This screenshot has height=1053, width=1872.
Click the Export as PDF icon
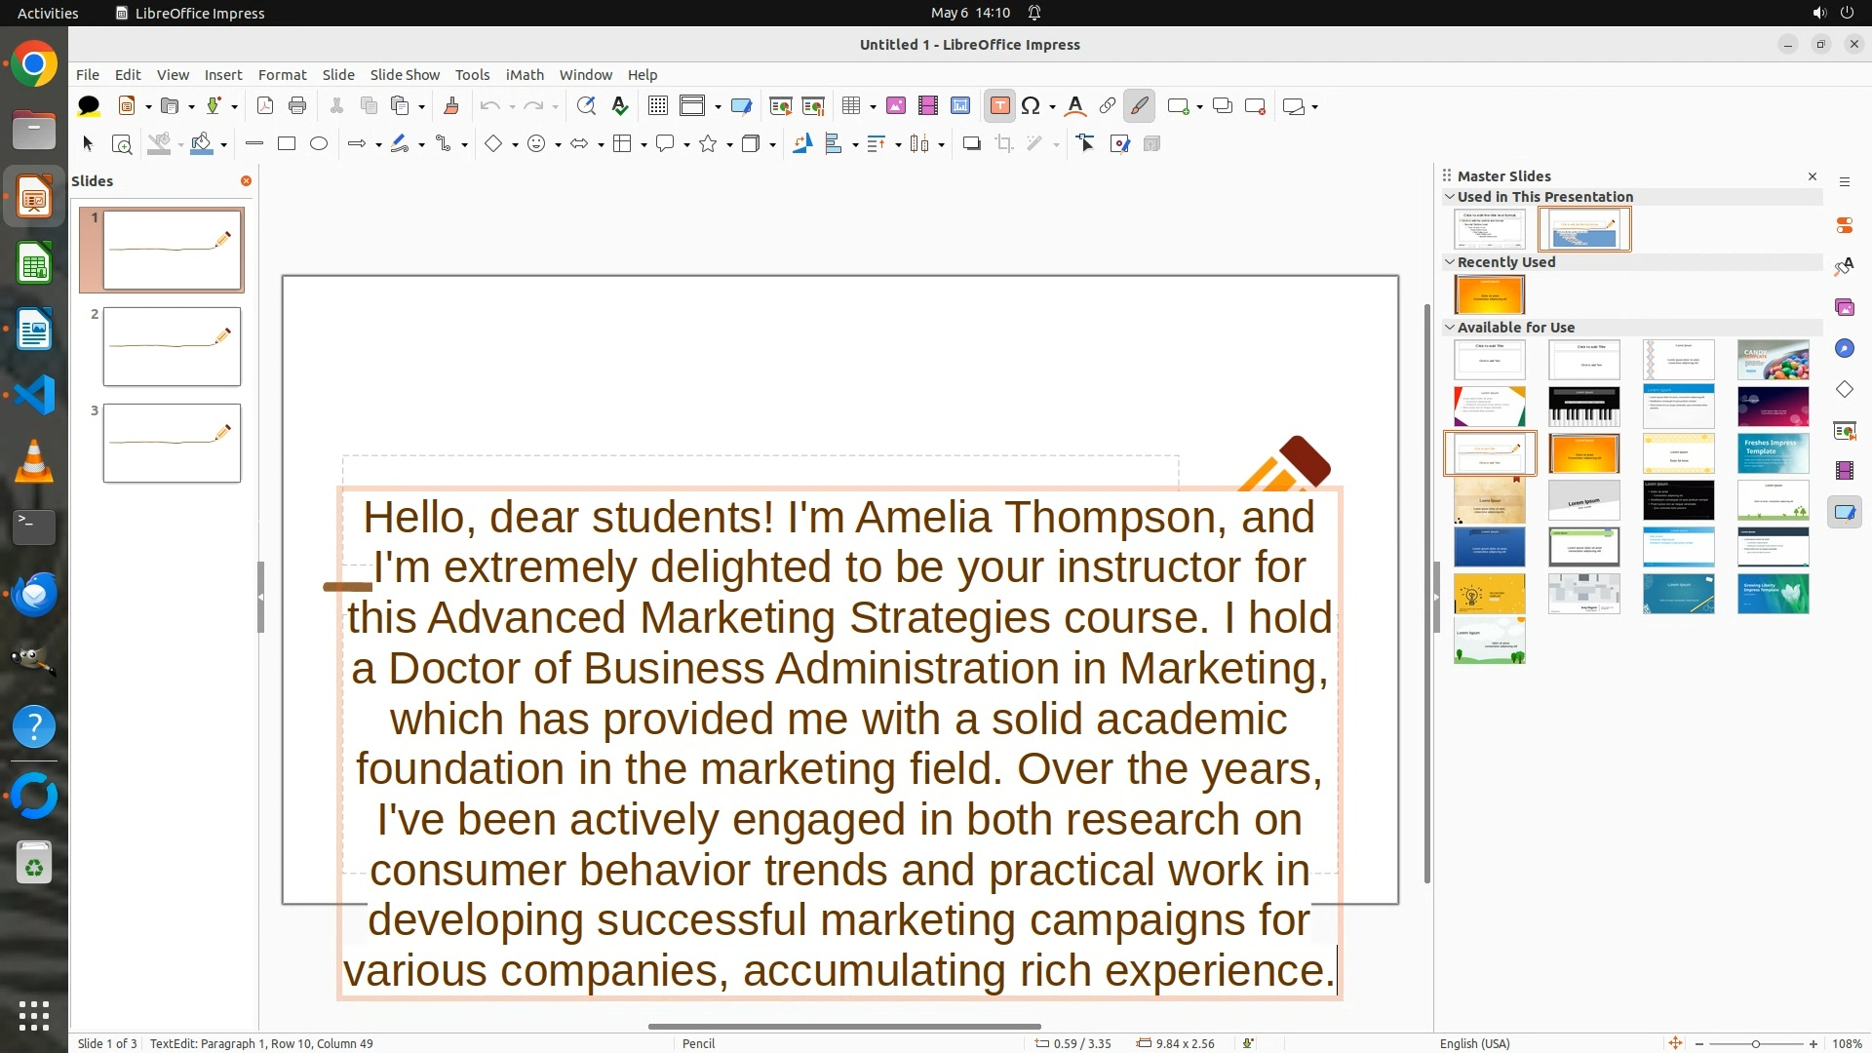point(265,106)
